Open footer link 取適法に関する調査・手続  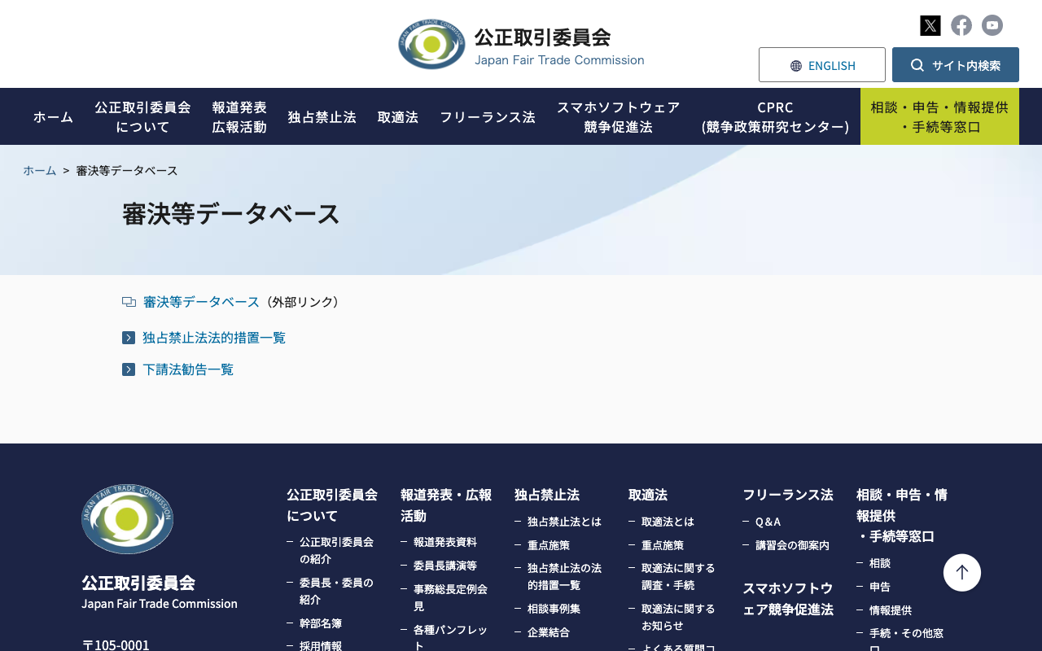click(x=679, y=576)
